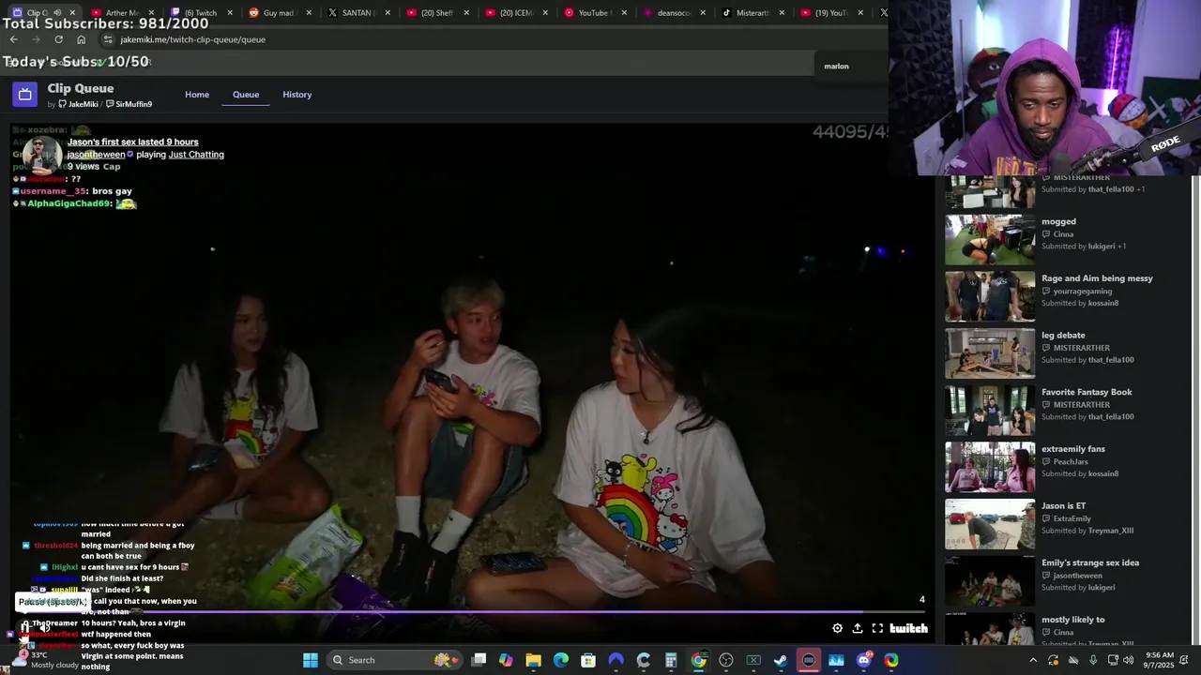The width and height of the screenshot is (1201, 675).
Task: Open 'Rage and Aim being messy' clip
Action: (1097, 278)
